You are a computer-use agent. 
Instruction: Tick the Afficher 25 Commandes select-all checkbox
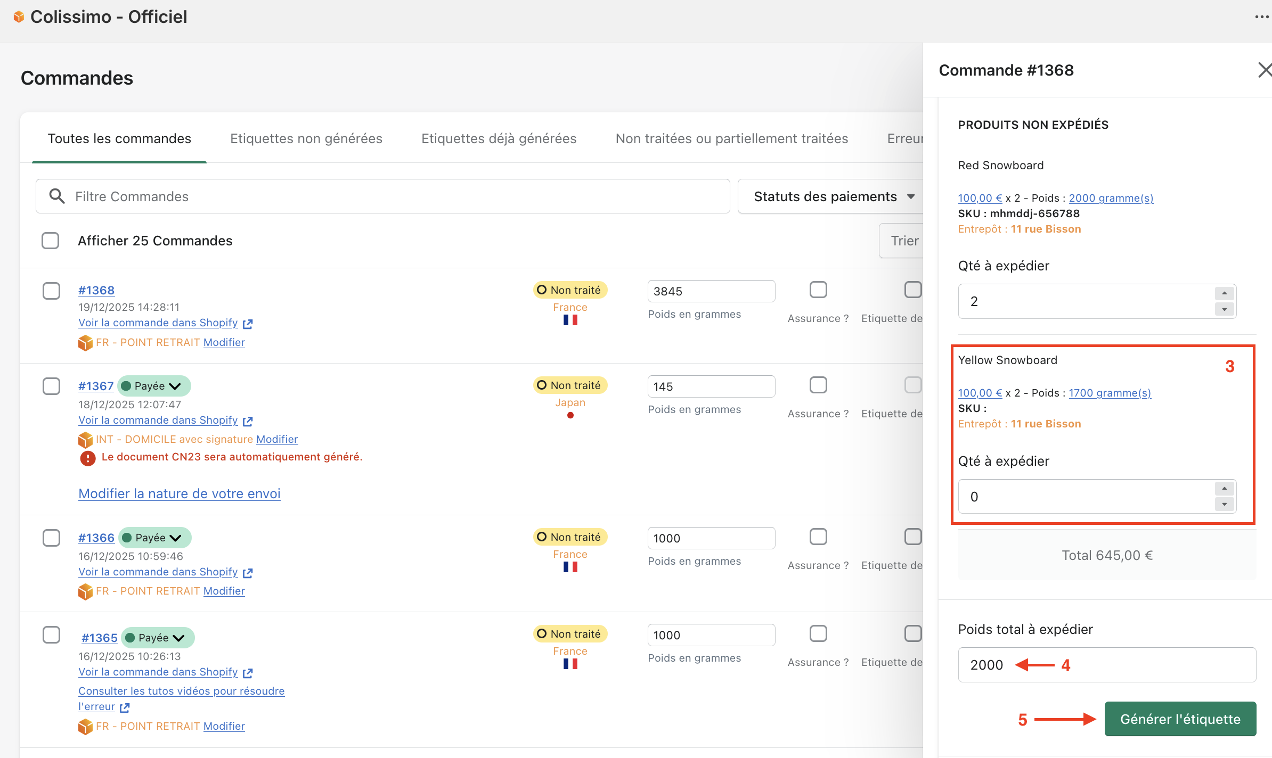pos(51,241)
